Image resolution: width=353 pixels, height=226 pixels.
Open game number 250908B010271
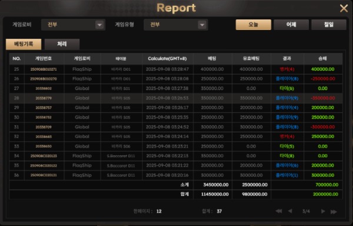point(44,69)
